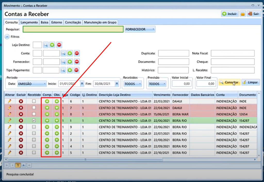Open the Início date calendar picker
This screenshot has height=182, width=264.
tap(82, 84)
